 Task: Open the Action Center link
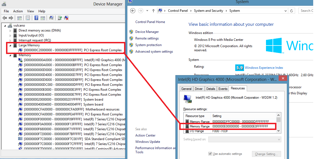[x=145, y=135]
